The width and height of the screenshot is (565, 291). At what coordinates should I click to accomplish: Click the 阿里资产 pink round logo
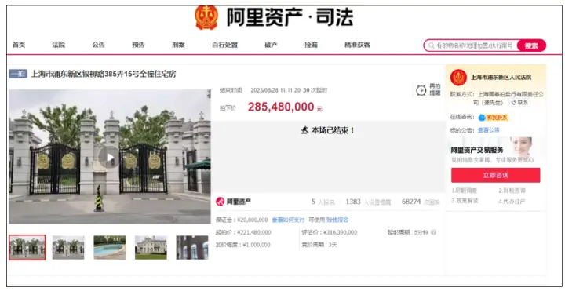pos(220,202)
